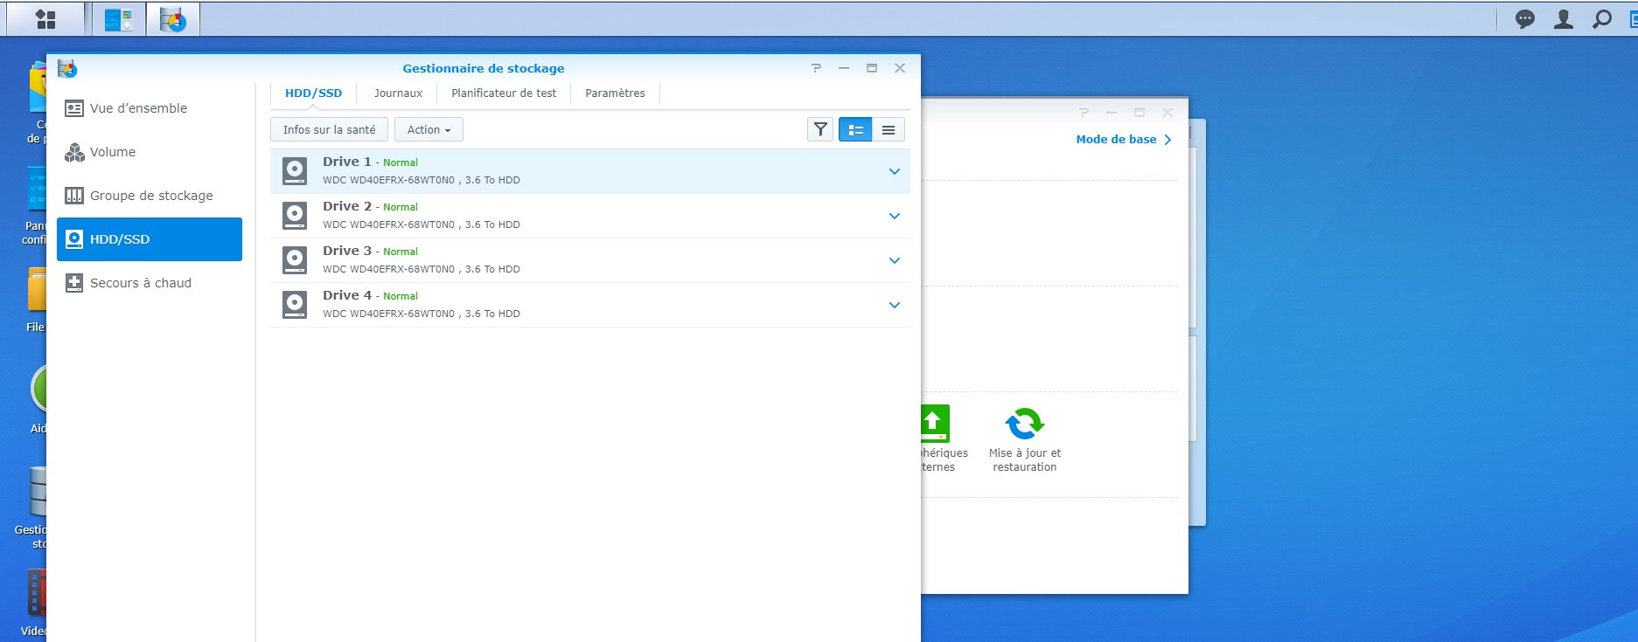Click help question mark in Control Panel window
The width and height of the screenshot is (1638, 642).
[1084, 113]
